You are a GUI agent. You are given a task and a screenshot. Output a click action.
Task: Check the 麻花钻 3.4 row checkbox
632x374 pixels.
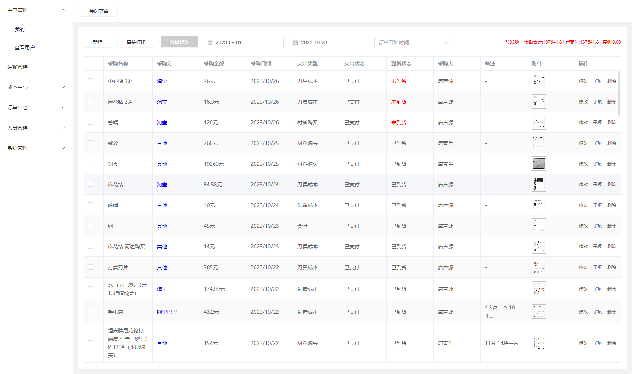click(90, 102)
